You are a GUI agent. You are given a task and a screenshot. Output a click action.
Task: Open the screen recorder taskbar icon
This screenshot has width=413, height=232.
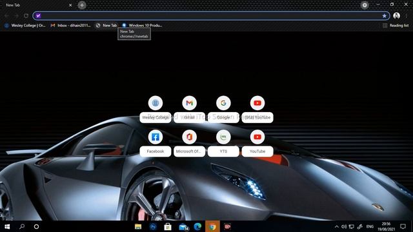[227, 226]
